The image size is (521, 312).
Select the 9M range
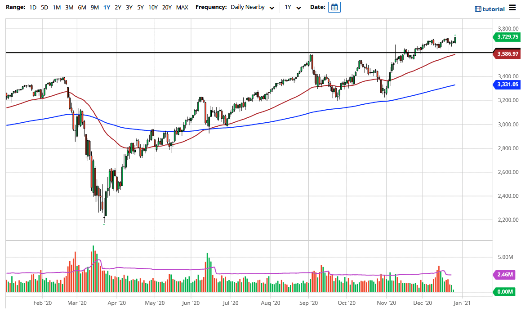(x=94, y=7)
